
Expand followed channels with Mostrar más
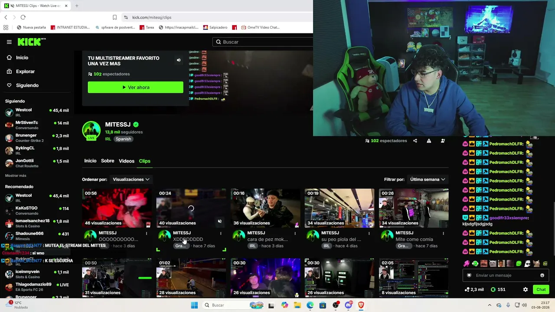tap(16, 175)
